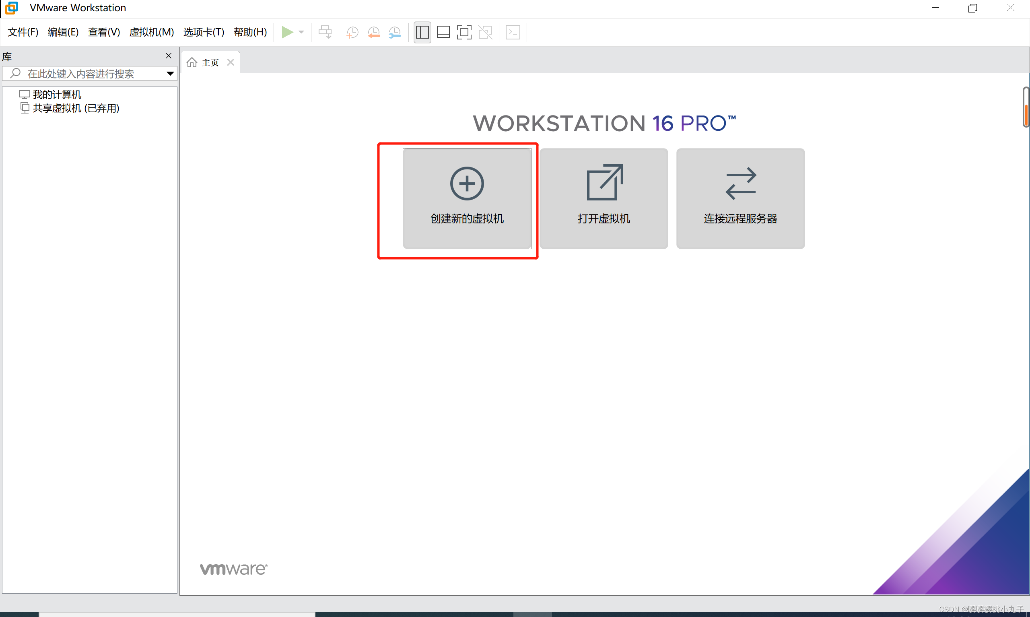Restore down the VMware window
Image resolution: width=1030 pixels, height=617 pixels.
(972, 8)
